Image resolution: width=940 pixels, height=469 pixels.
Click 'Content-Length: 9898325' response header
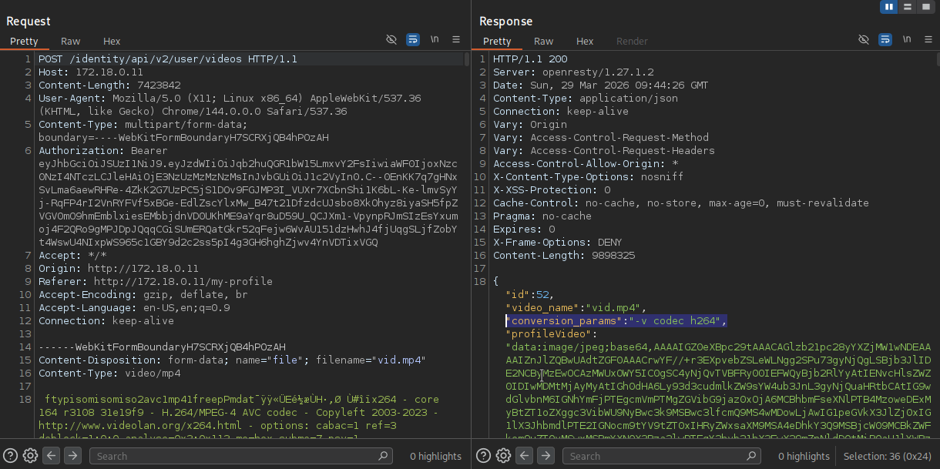(564, 256)
